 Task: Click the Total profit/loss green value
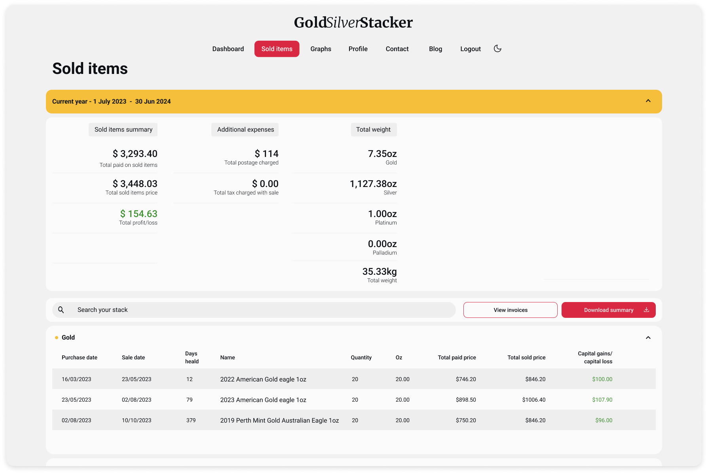pos(139,213)
